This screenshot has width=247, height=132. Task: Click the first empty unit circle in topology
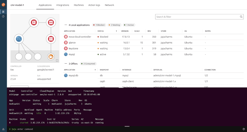[19, 57]
